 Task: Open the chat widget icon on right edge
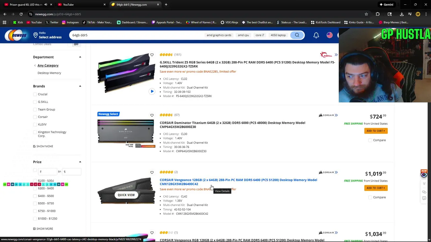pos(424,174)
